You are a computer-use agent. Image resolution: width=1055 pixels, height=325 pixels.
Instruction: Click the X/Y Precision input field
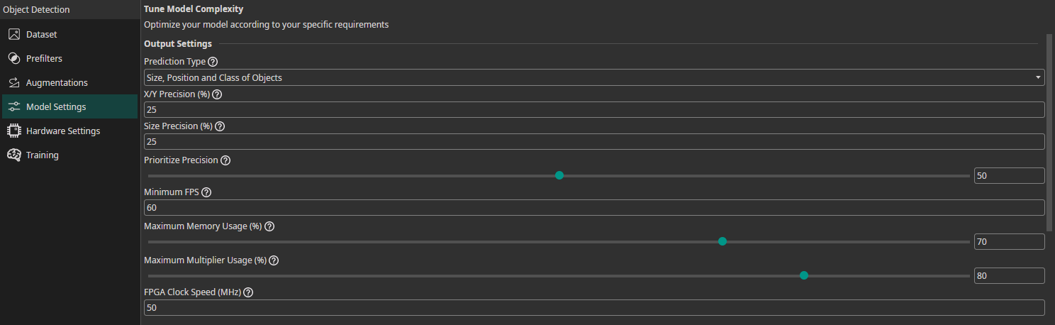tap(594, 110)
